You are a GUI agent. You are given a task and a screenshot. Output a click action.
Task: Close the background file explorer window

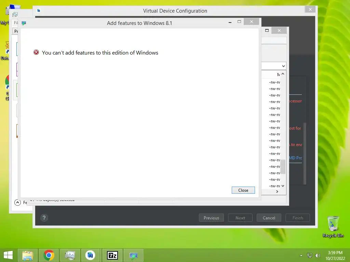279,30
